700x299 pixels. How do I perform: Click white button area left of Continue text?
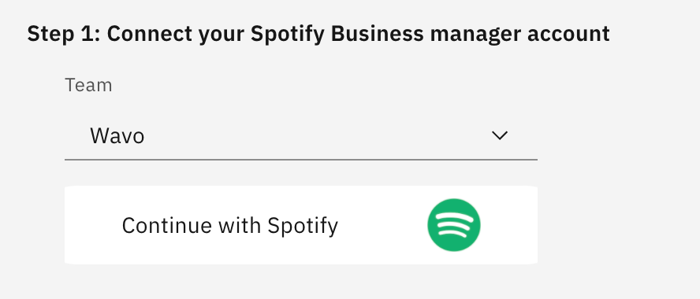click(93, 225)
